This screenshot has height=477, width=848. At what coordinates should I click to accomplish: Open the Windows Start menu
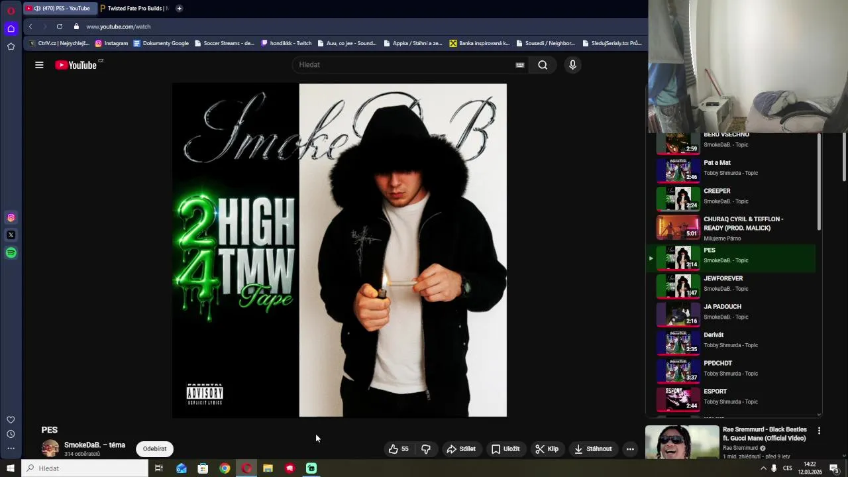(x=11, y=468)
